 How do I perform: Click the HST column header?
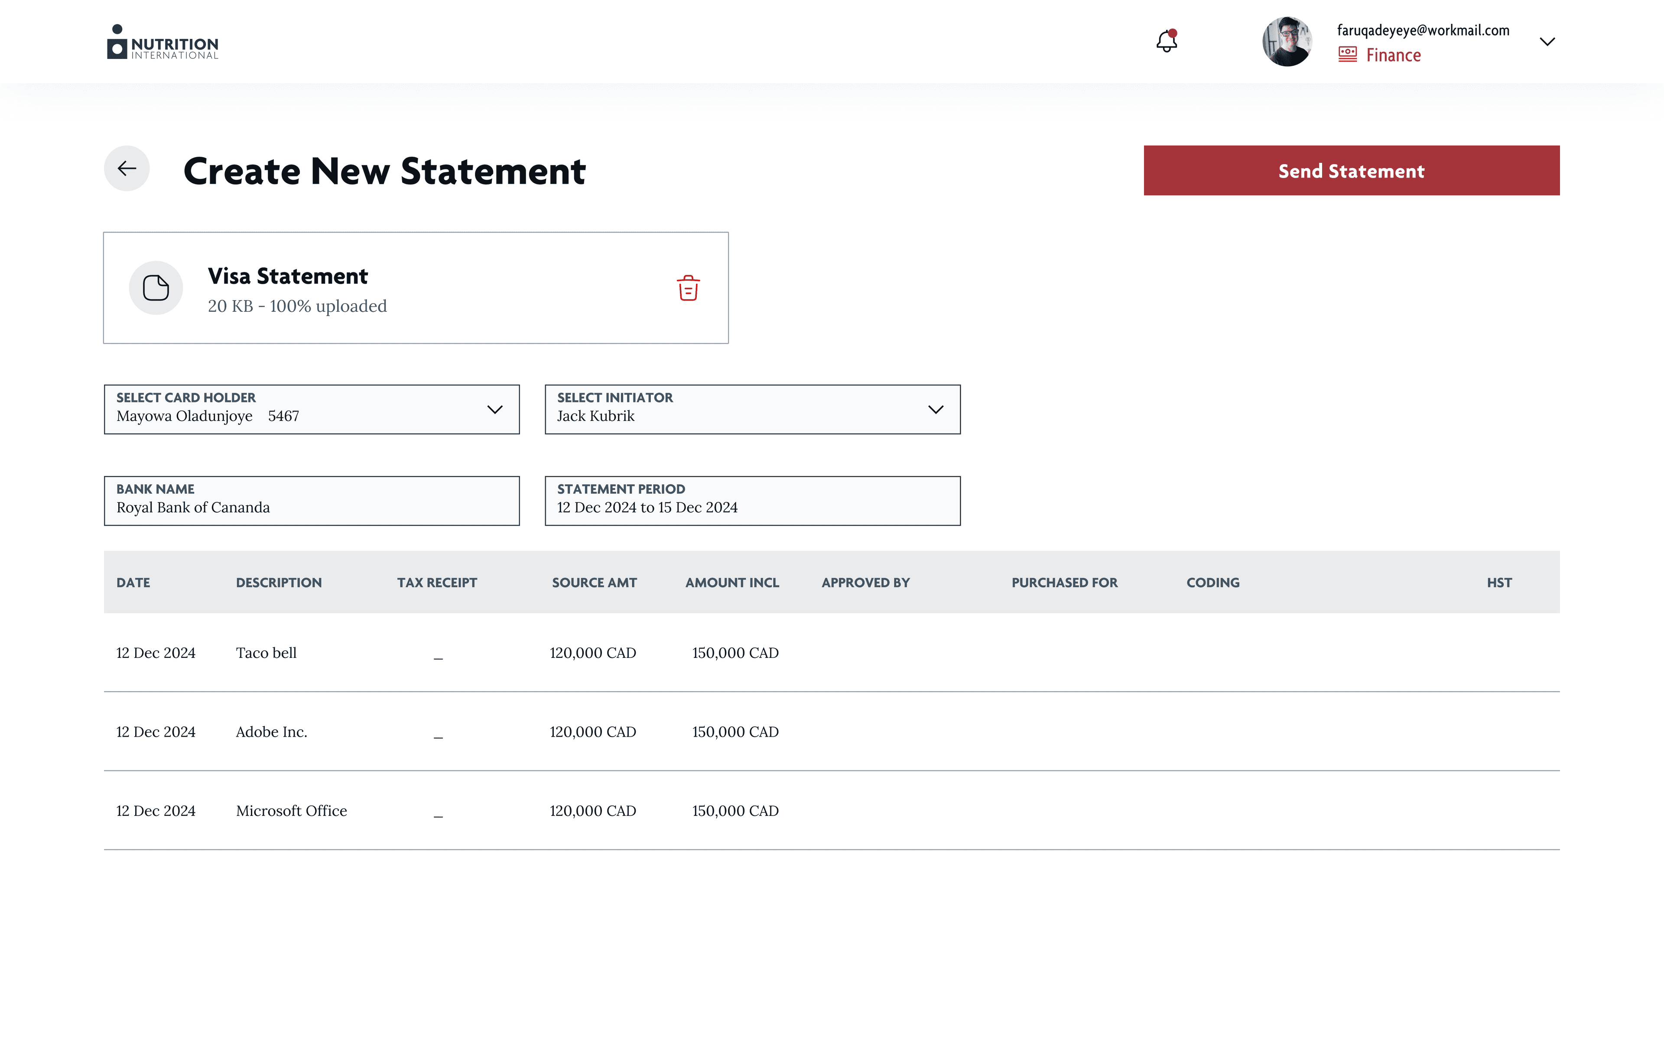[1499, 582]
